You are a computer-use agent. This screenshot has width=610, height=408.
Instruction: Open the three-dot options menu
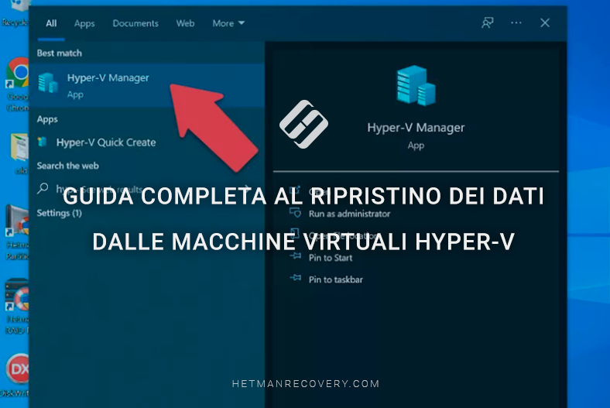pyautogui.click(x=516, y=22)
